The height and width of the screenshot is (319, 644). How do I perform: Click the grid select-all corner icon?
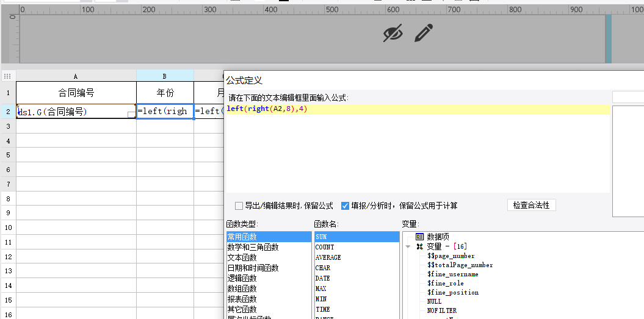pos(7,76)
